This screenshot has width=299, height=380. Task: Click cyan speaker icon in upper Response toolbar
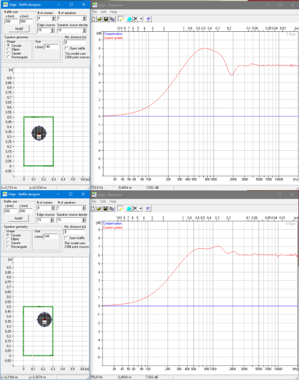[x=130, y=19]
